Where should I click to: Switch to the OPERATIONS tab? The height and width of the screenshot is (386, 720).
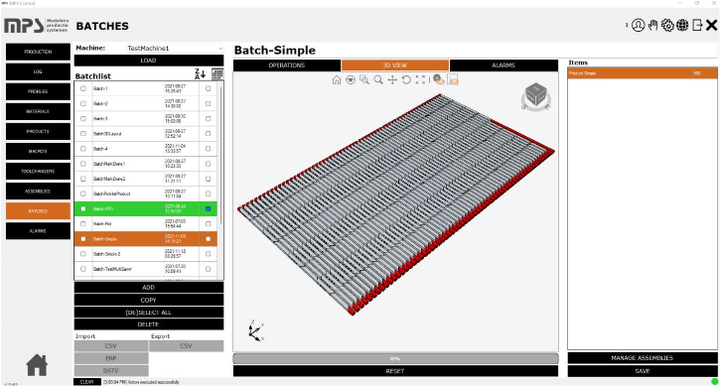tap(287, 65)
